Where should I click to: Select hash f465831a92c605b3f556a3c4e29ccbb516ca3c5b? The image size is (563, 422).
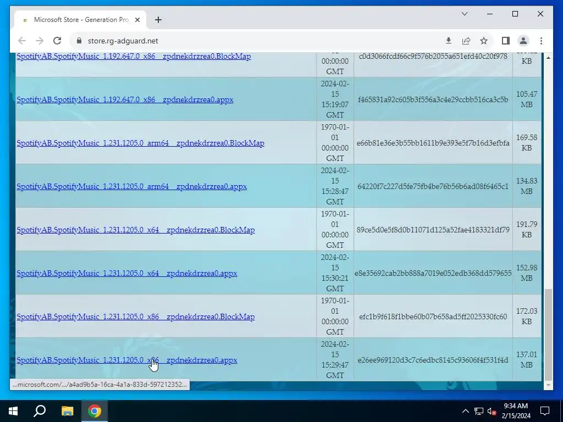[x=433, y=99]
